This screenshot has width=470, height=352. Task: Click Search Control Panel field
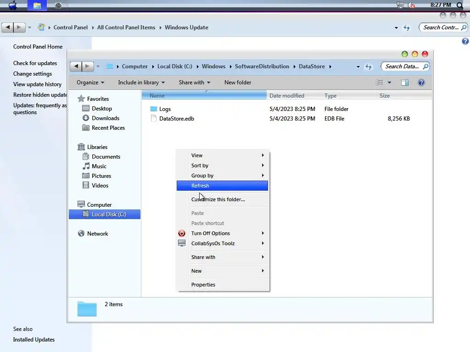(443, 27)
